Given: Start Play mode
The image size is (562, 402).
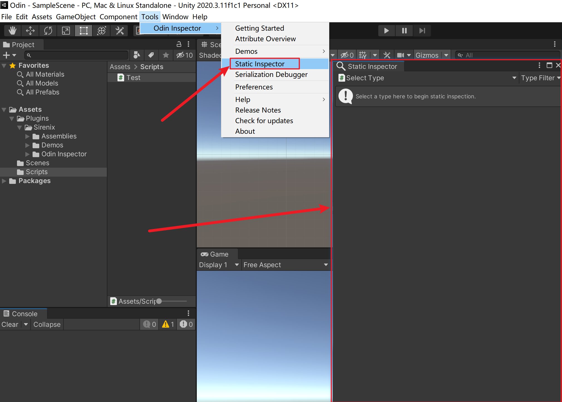Looking at the screenshot, I should pyautogui.click(x=386, y=30).
